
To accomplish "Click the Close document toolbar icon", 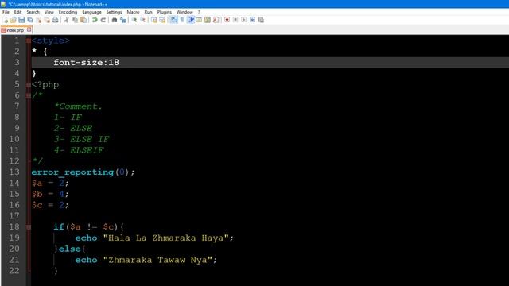I will tap(39, 20).
